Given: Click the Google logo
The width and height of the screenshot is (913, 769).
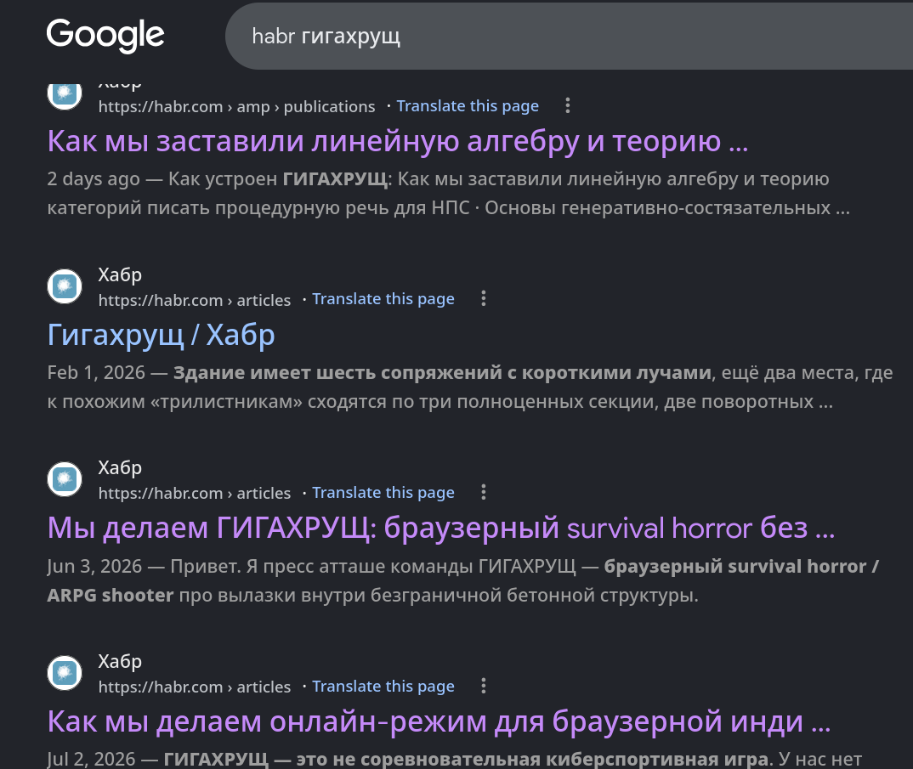Looking at the screenshot, I should [105, 35].
